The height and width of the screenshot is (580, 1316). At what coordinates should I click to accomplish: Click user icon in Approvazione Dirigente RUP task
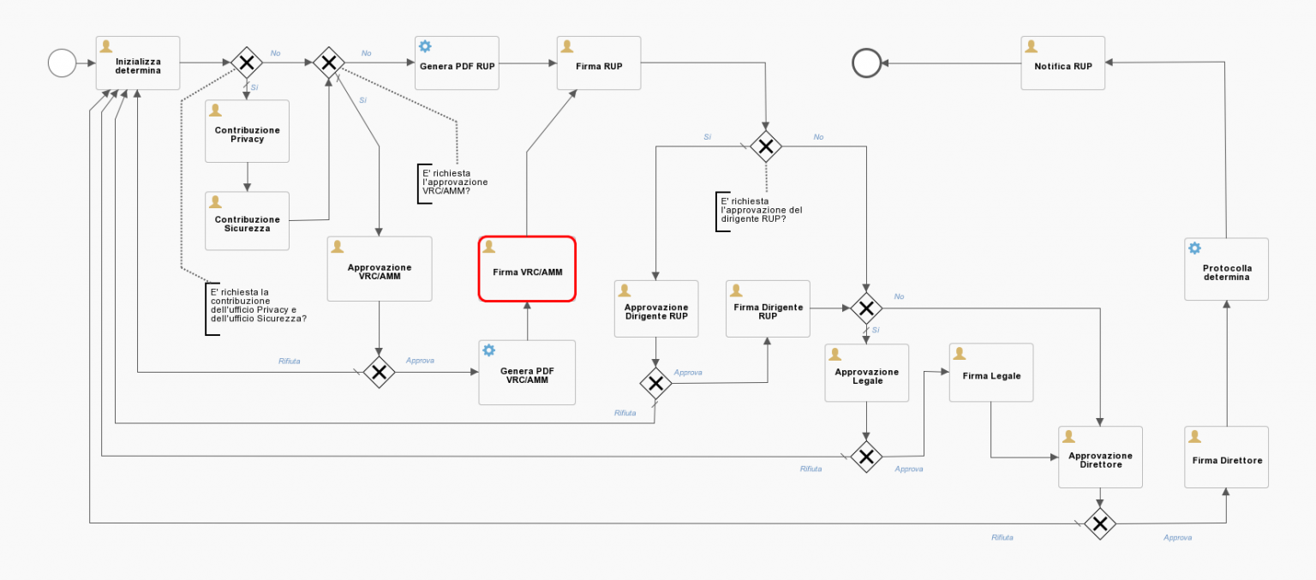[625, 290]
